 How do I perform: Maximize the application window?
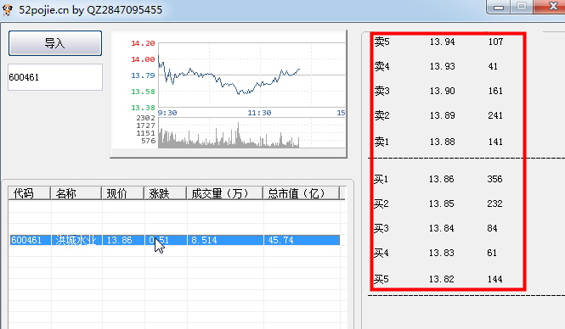pos(522,7)
